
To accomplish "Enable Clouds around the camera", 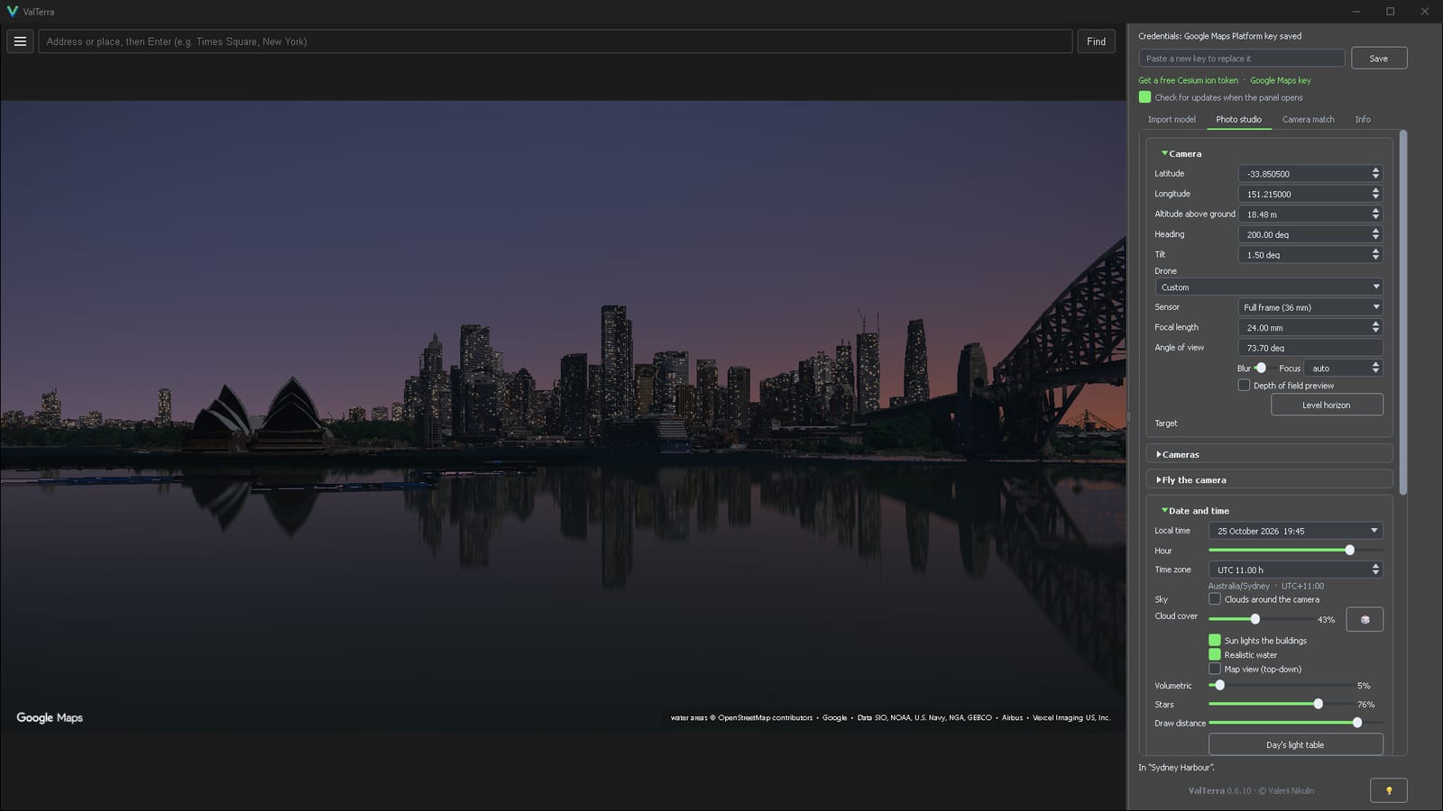I will [1215, 599].
